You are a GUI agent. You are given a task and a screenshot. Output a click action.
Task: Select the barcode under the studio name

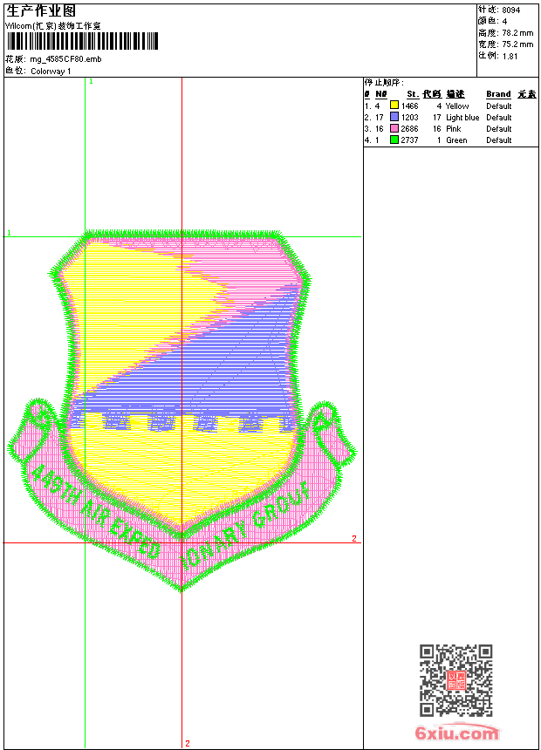click(82, 41)
